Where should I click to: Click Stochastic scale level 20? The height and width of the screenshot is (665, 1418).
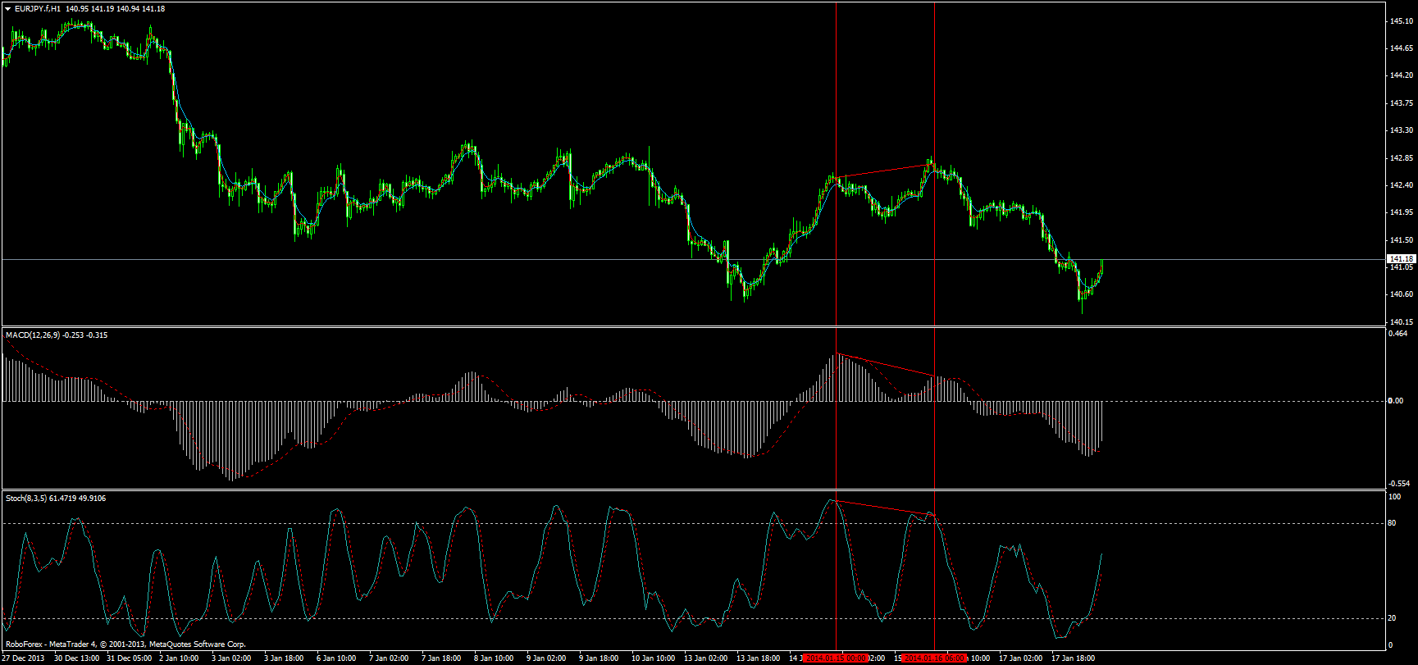pyautogui.click(x=1393, y=618)
